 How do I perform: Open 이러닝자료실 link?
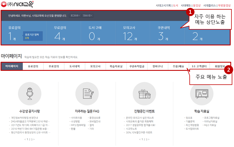tap(211, 122)
